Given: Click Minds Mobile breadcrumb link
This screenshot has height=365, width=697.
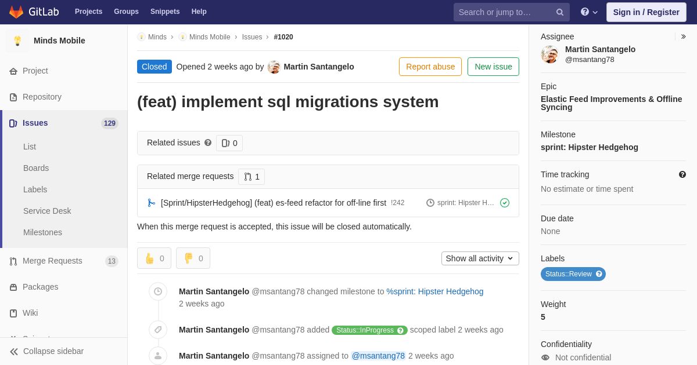Looking at the screenshot, I should [210, 37].
